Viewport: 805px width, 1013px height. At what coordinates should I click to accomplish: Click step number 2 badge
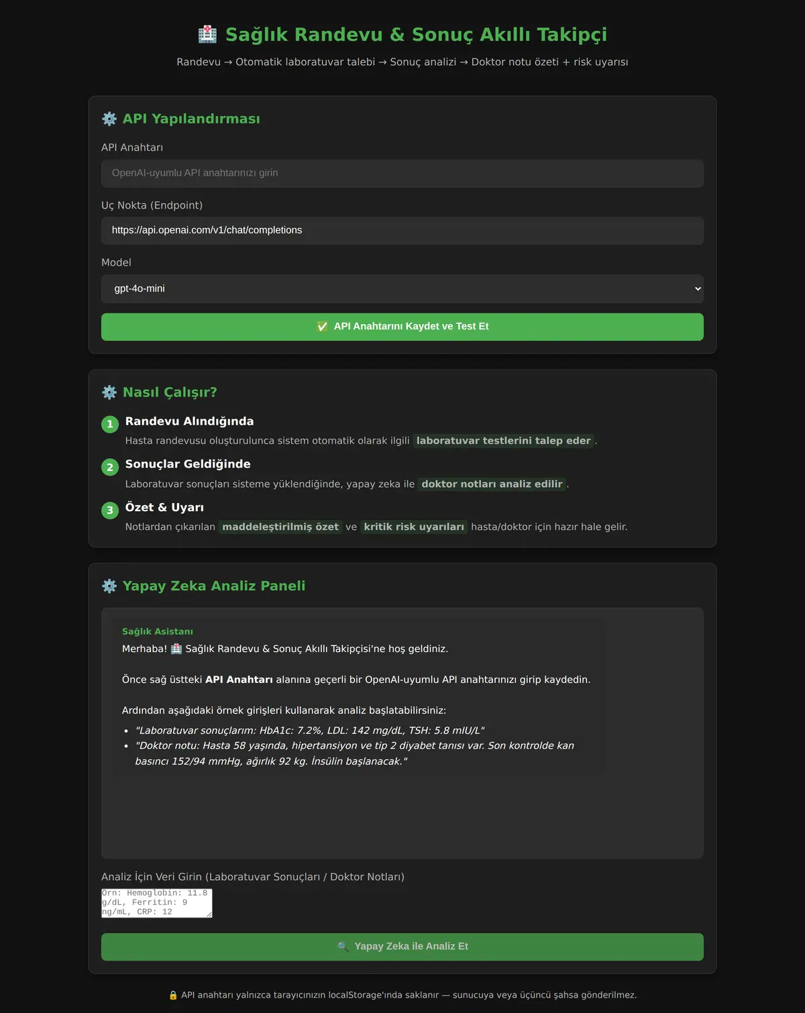[110, 467]
